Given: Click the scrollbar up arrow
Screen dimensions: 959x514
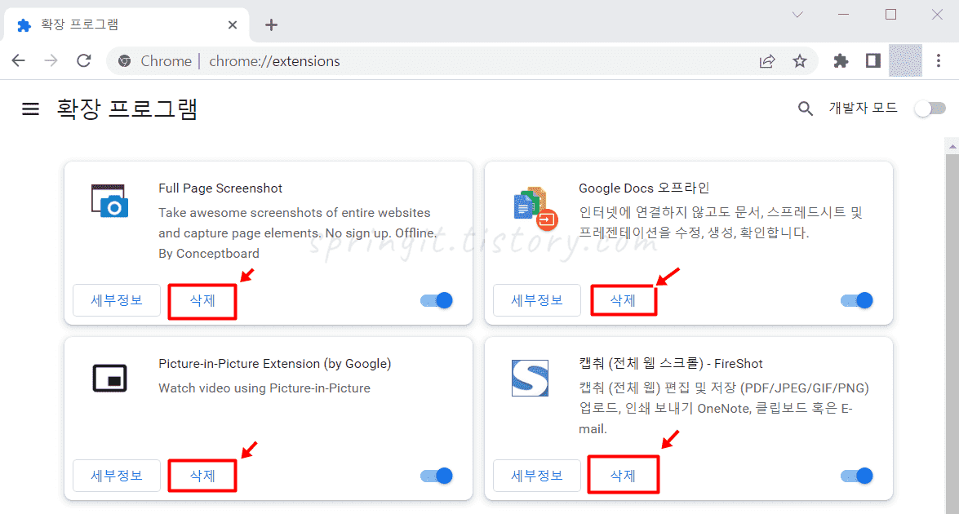Looking at the screenshot, I should (952, 146).
